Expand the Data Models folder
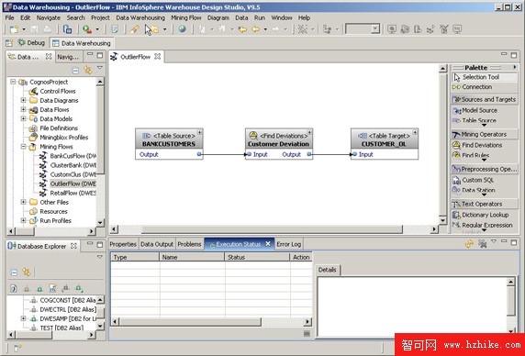The width and height of the screenshot is (525, 356). pyautogui.click(x=23, y=118)
